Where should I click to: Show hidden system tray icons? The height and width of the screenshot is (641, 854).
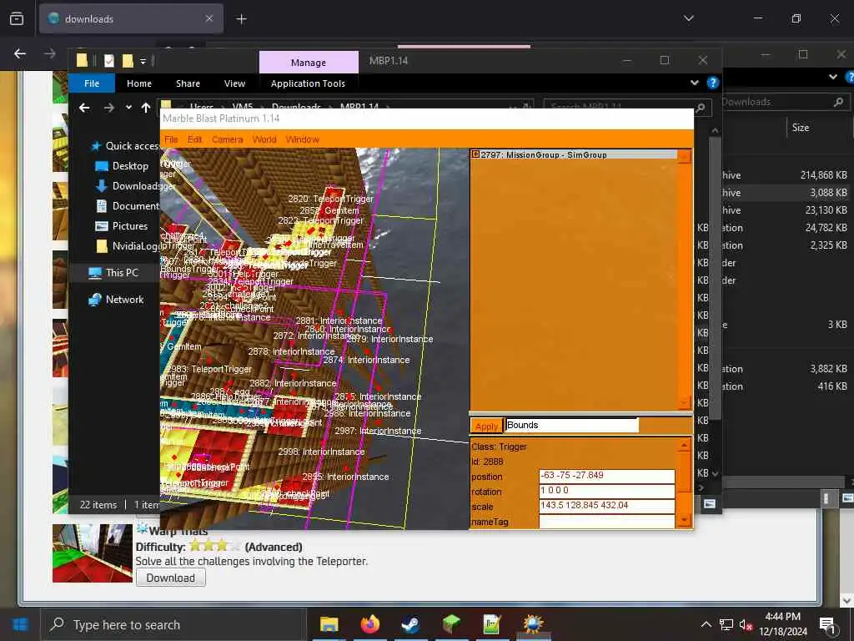(x=706, y=624)
